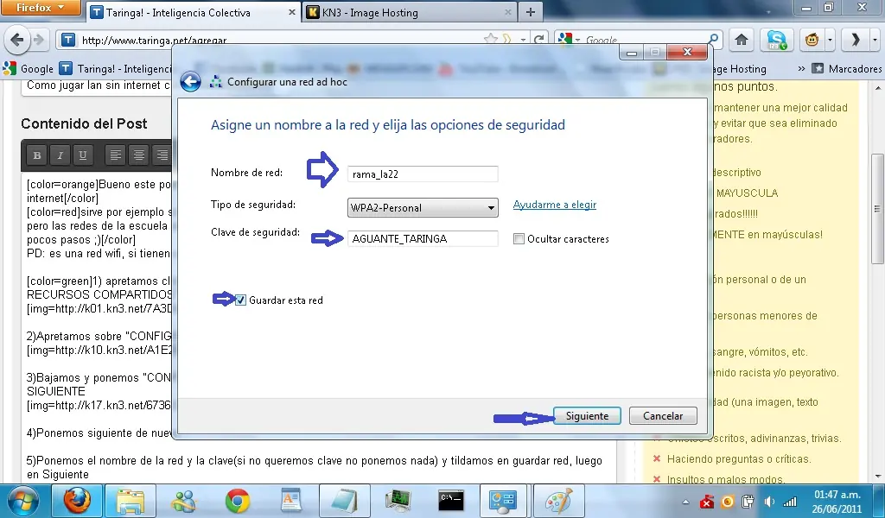This screenshot has width=885, height=518.
Task: Open the Control Panel taskbar item
Action: (504, 501)
